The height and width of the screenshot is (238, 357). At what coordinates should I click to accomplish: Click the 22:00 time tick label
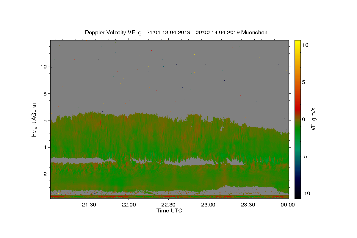(x=129, y=205)
